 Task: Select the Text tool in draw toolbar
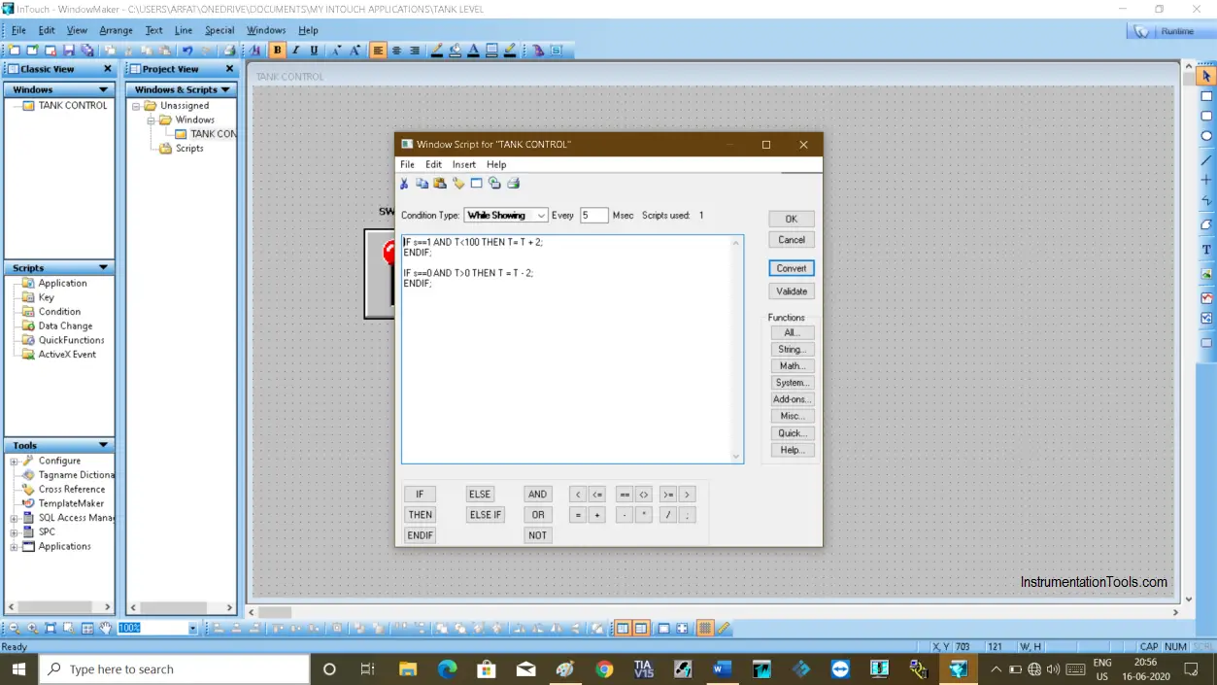point(1206,250)
